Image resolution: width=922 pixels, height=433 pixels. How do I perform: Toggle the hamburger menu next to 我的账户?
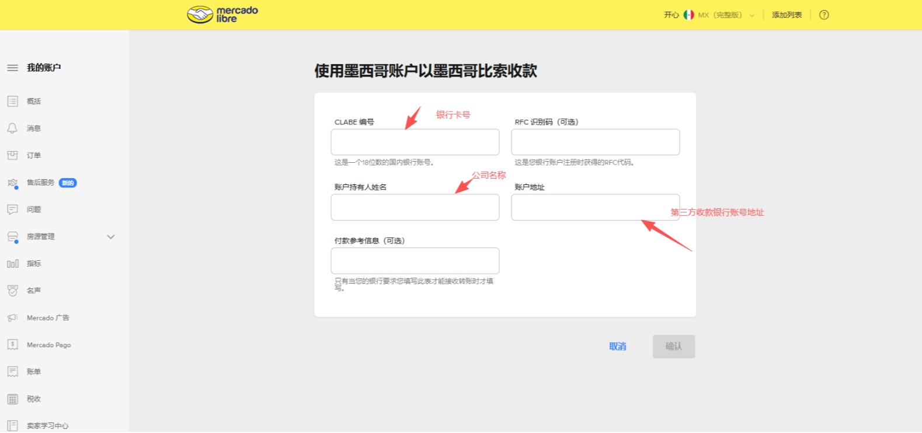pos(12,68)
